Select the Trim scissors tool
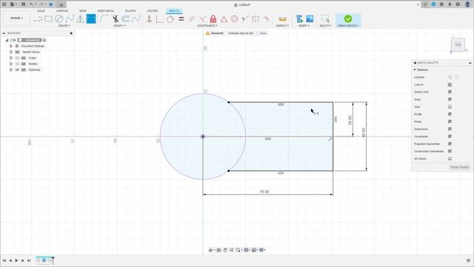Viewport: 474px width, 267px height. pyautogui.click(x=116, y=19)
